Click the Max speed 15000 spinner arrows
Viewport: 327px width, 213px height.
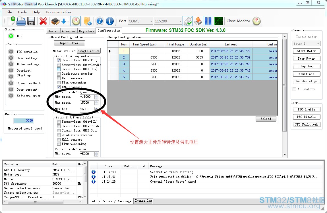tap(96, 103)
